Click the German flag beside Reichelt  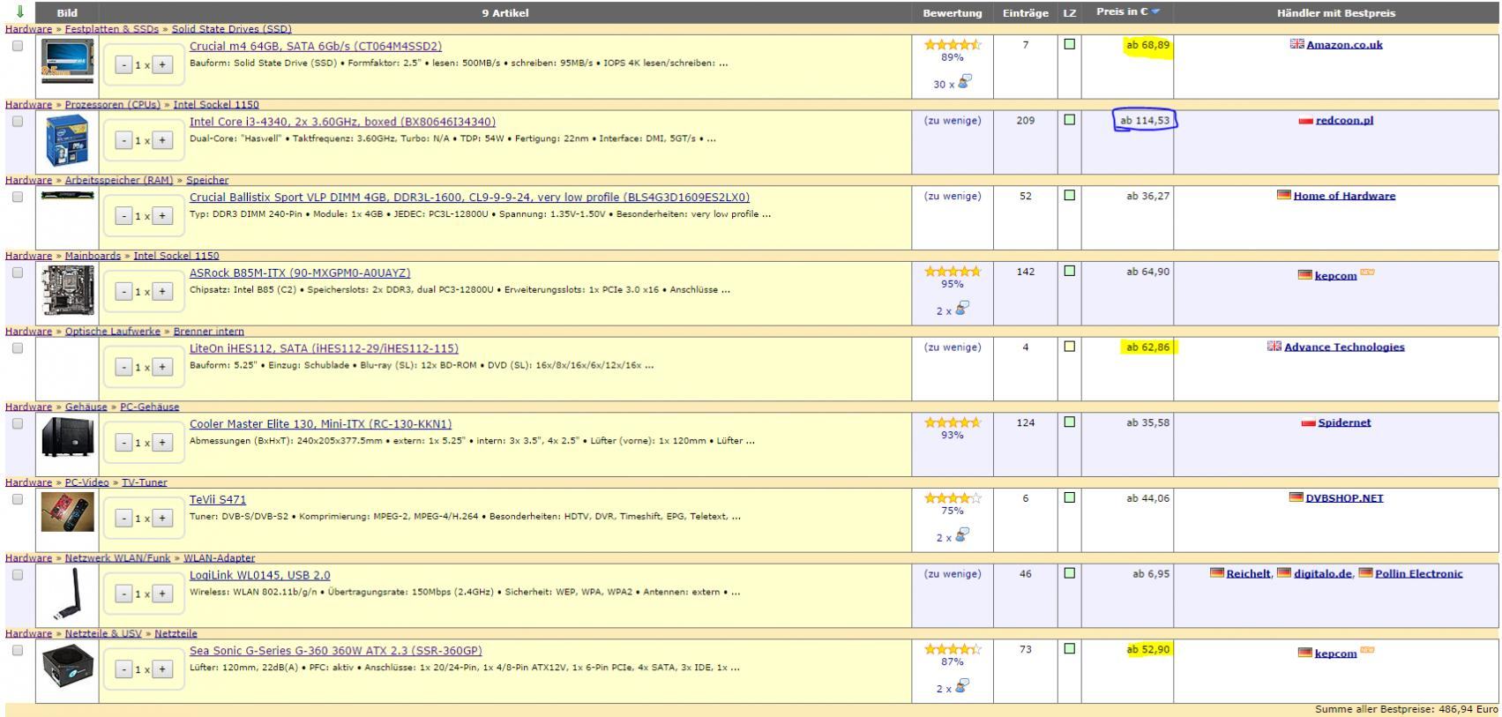click(x=1217, y=573)
